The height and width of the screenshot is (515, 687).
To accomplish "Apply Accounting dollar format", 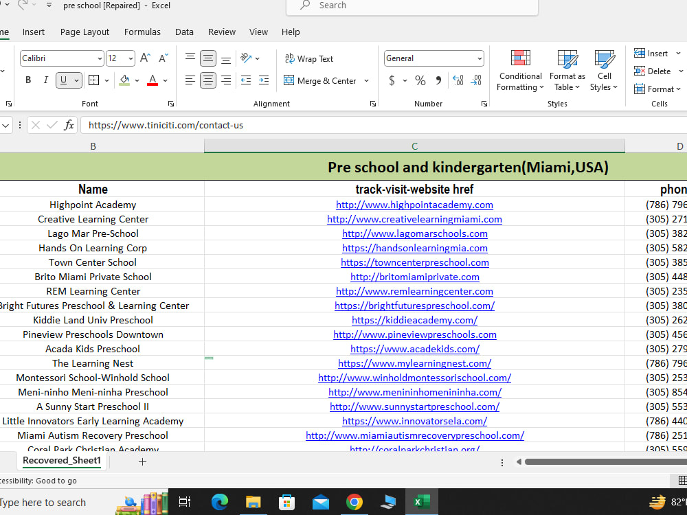I will click(x=392, y=80).
